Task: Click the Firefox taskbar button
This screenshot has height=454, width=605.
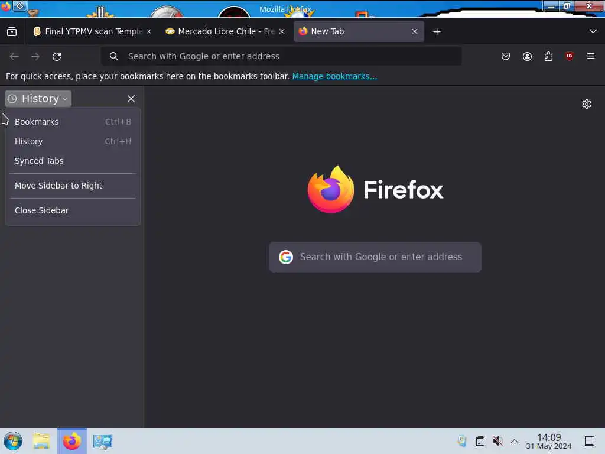Action: [x=72, y=441]
